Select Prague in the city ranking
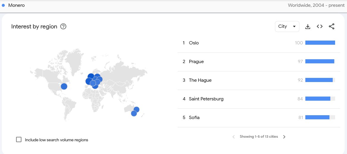 196,62
